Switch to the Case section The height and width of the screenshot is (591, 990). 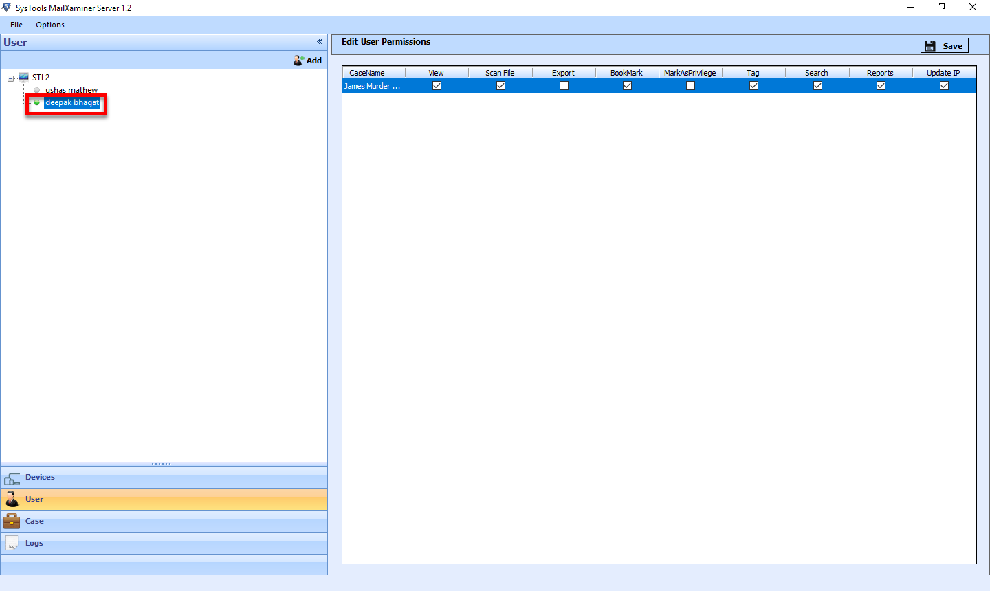coord(164,522)
